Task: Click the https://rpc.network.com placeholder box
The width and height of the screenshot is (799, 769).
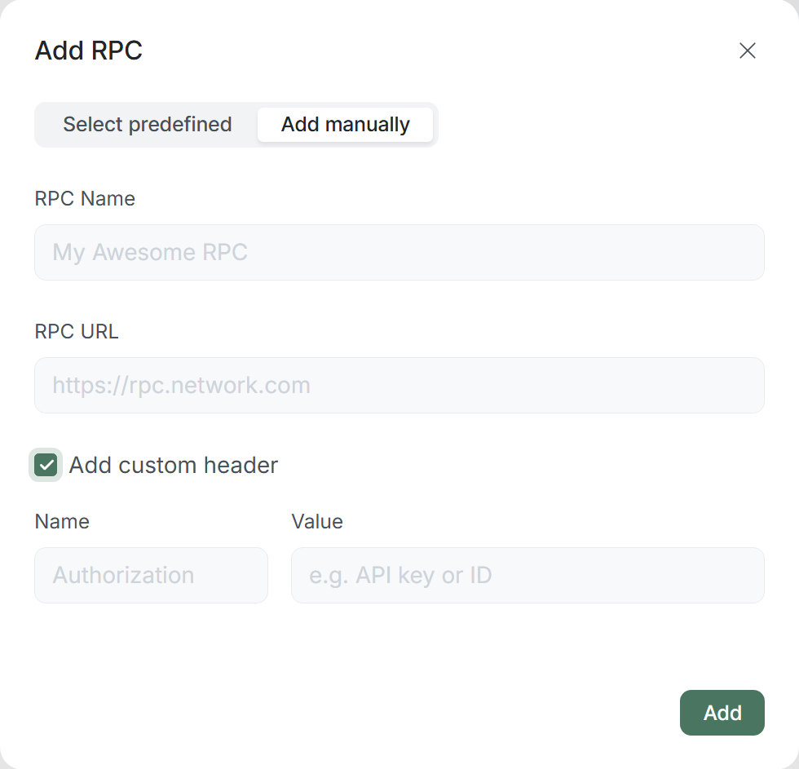Action: tap(399, 385)
